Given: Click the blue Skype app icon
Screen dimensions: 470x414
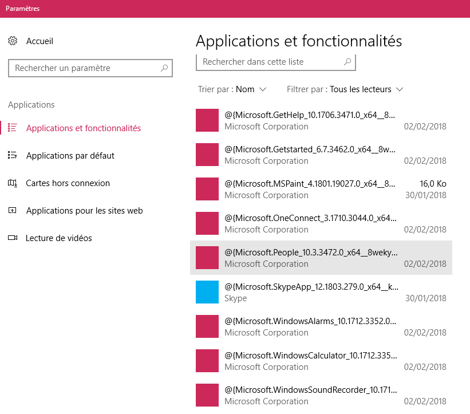Looking at the screenshot, I should (x=207, y=292).
